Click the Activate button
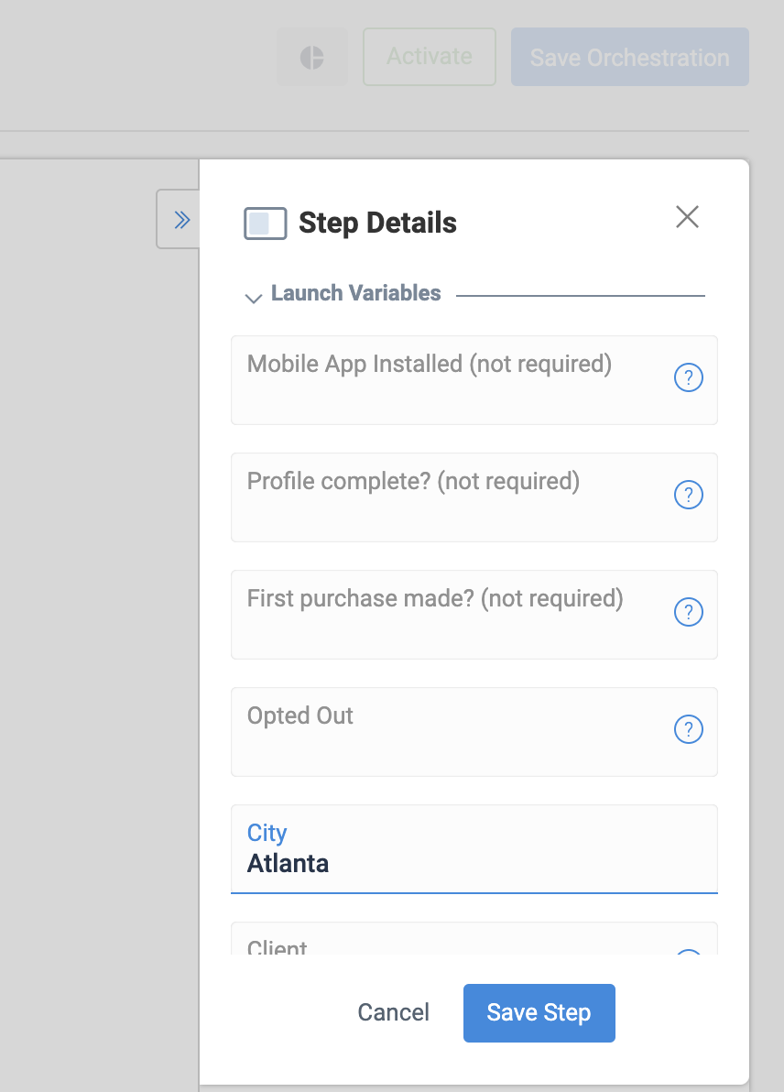The image size is (784, 1092). pos(430,57)
